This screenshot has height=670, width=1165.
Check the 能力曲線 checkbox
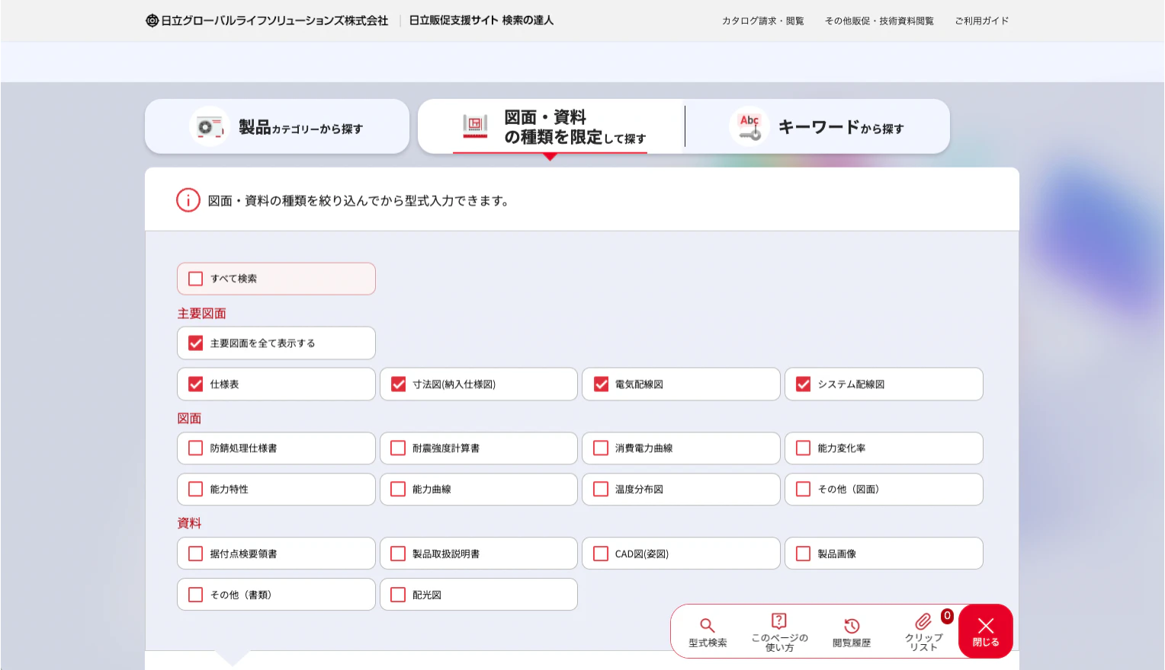[398, 490]
